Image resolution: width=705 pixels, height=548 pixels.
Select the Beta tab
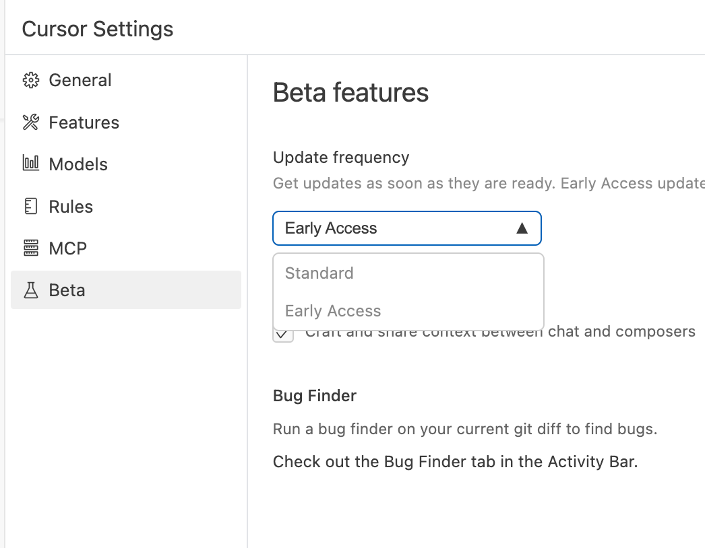point(126,289)
